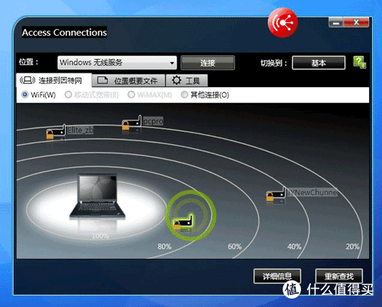Viewport: 382px width, 307px height.
Task: Click the connected router in green ring
Action: (x=183, y=222)
